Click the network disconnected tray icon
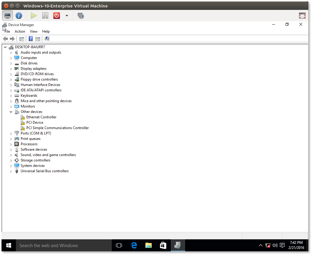 tap(268, 246)
